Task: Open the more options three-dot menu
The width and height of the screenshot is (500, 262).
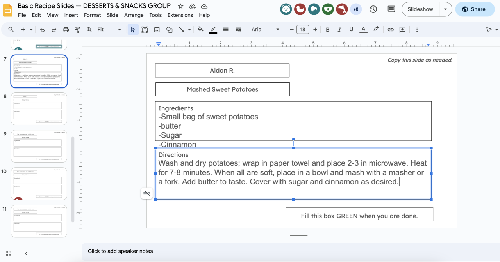Action: pyautogui.click(x=417, y=30)
